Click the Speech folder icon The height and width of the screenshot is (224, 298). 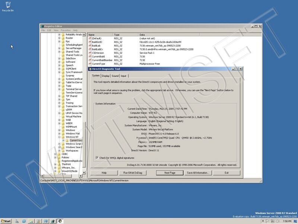coord(63,65)
